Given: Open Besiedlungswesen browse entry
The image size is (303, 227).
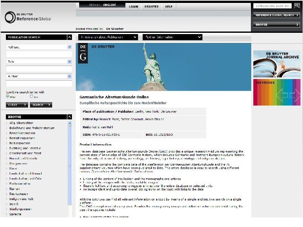Looking at the screenshot, I should pyautogui.click(x=22, y=133).
